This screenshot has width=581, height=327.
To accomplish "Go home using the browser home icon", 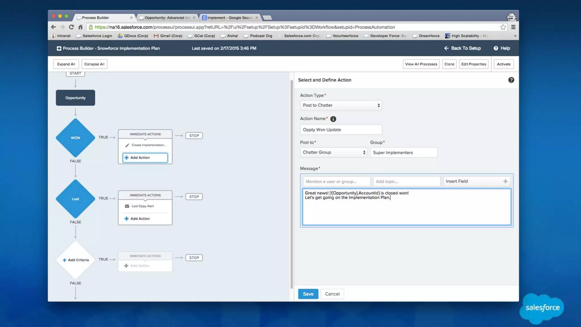I will 81,27.
